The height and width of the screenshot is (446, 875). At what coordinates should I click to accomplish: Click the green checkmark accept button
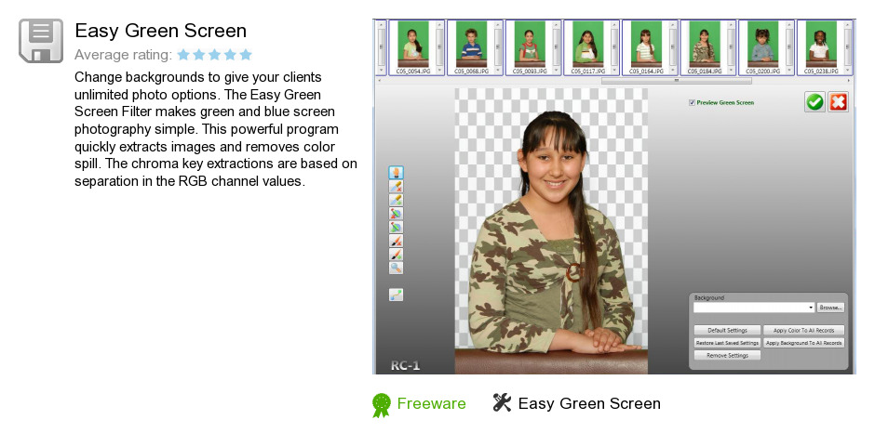tap(814, 102)
